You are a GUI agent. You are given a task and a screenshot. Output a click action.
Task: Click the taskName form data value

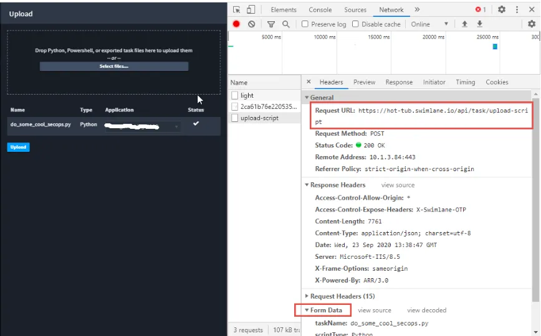click(x=389, y=324)
